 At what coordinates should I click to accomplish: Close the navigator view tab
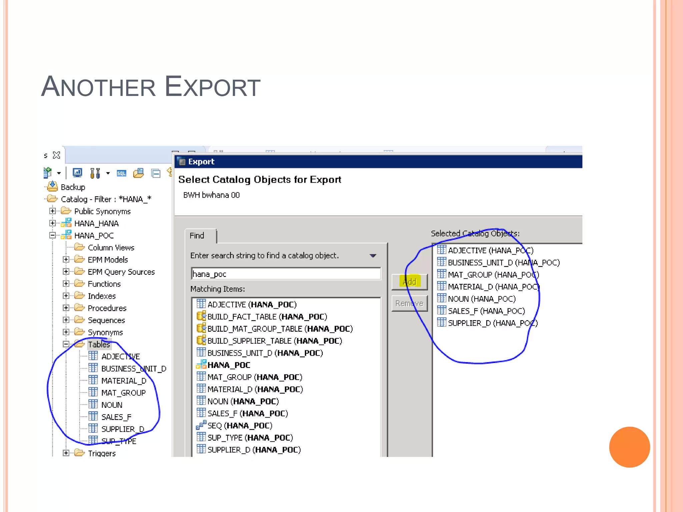57,155
